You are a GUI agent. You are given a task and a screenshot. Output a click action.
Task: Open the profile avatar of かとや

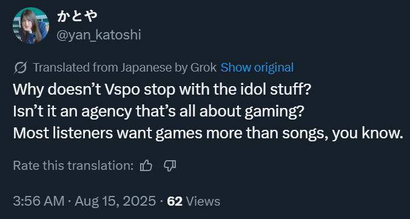(31, 25)
